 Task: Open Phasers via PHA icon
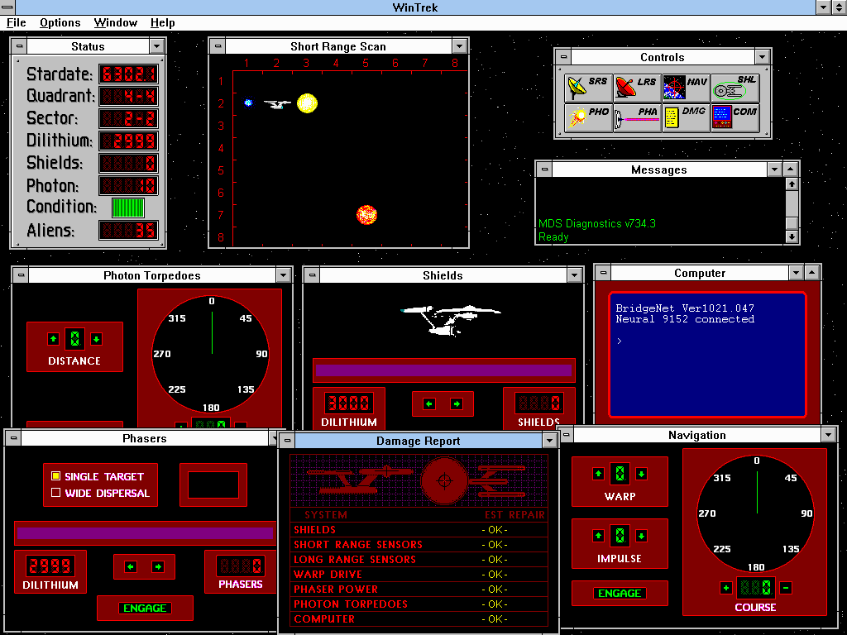pos(638,117)
